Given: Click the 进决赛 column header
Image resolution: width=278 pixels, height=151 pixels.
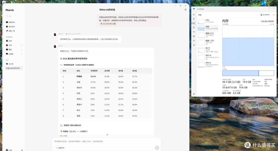Looking at the screenshot, I should point(107,71).
